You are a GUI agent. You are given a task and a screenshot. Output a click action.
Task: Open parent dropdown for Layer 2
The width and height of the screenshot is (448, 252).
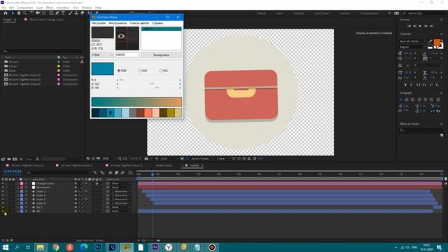tap(121, 191)
